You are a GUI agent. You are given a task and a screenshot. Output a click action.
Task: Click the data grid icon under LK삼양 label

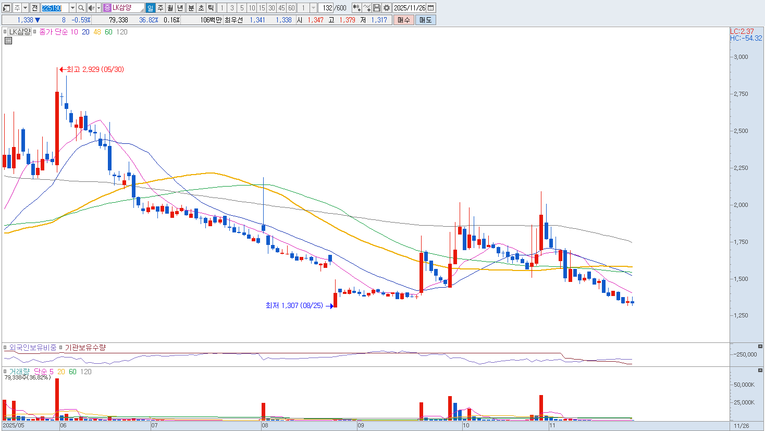coord(8,41)
